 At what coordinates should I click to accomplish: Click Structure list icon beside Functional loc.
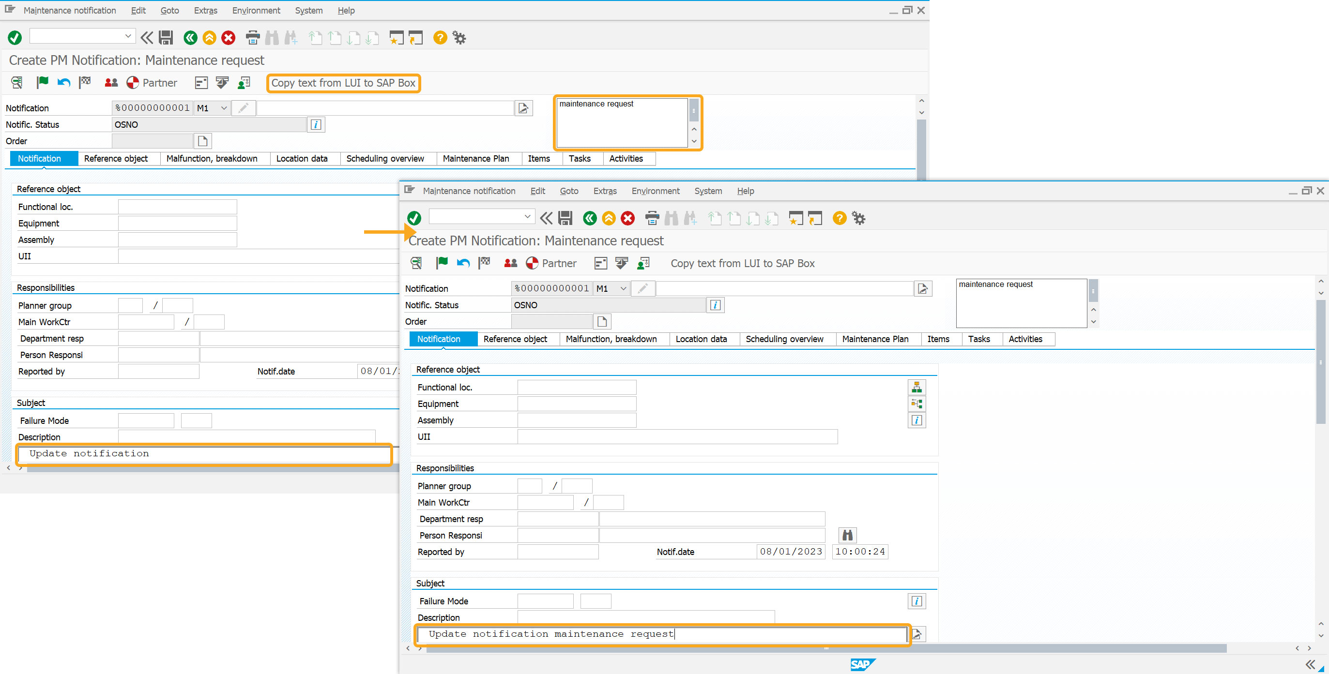tap(917, 387)
